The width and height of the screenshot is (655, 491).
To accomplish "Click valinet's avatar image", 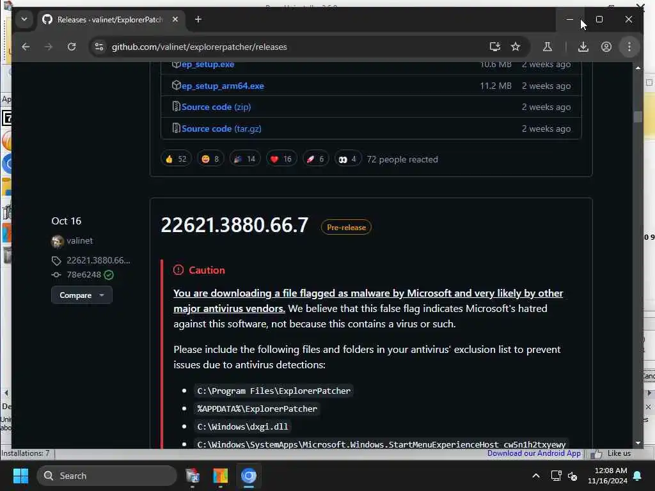I will pyautogui.click(x=57, y=241).
